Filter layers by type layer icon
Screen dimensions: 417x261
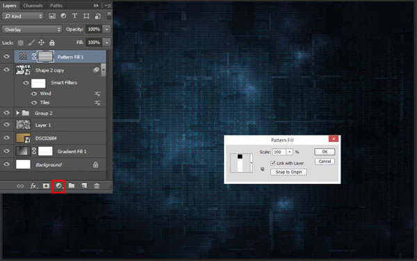[x=75, y=16]
